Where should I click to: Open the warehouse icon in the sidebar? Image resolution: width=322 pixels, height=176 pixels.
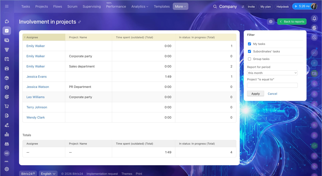click(x=7, y=68)
